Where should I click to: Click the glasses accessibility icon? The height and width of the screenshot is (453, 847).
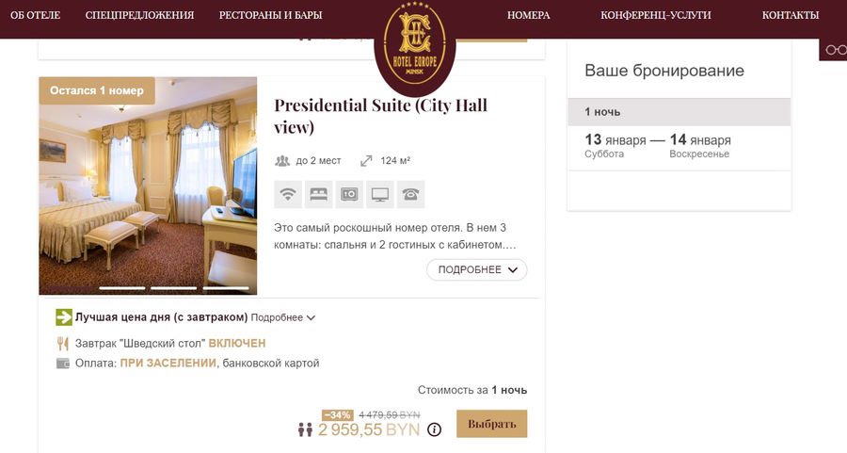(835, 49)
